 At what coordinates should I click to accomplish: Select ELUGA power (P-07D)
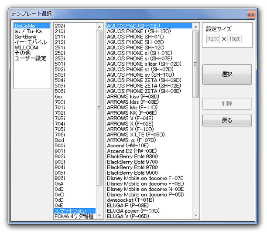click(x=149, y=211)
